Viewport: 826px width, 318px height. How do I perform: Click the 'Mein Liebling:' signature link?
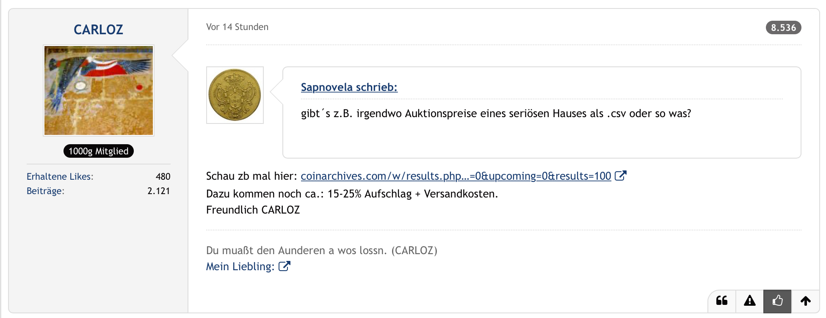tap(240, 266)
